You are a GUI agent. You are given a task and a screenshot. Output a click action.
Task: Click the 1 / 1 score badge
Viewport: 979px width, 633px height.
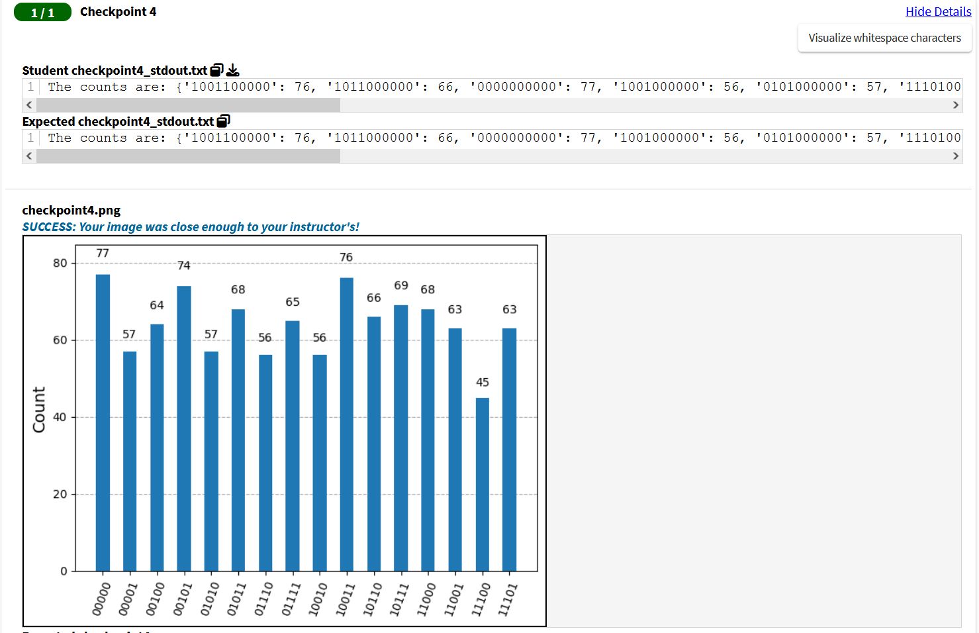point(42,13)
